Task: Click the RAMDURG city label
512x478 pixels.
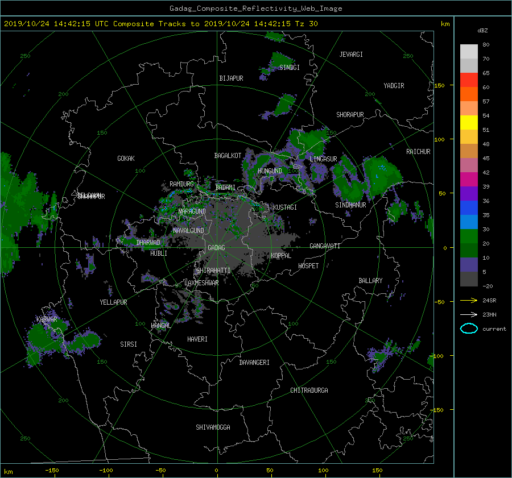Action: pyautogui.click(x=181, y=184)
